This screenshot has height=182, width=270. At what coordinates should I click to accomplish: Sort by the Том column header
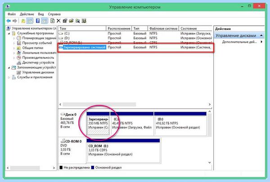point(82,29)
